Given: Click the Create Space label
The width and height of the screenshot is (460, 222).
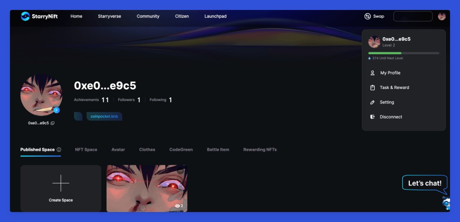Looking at the screenshot, I should tap(61, 200).
